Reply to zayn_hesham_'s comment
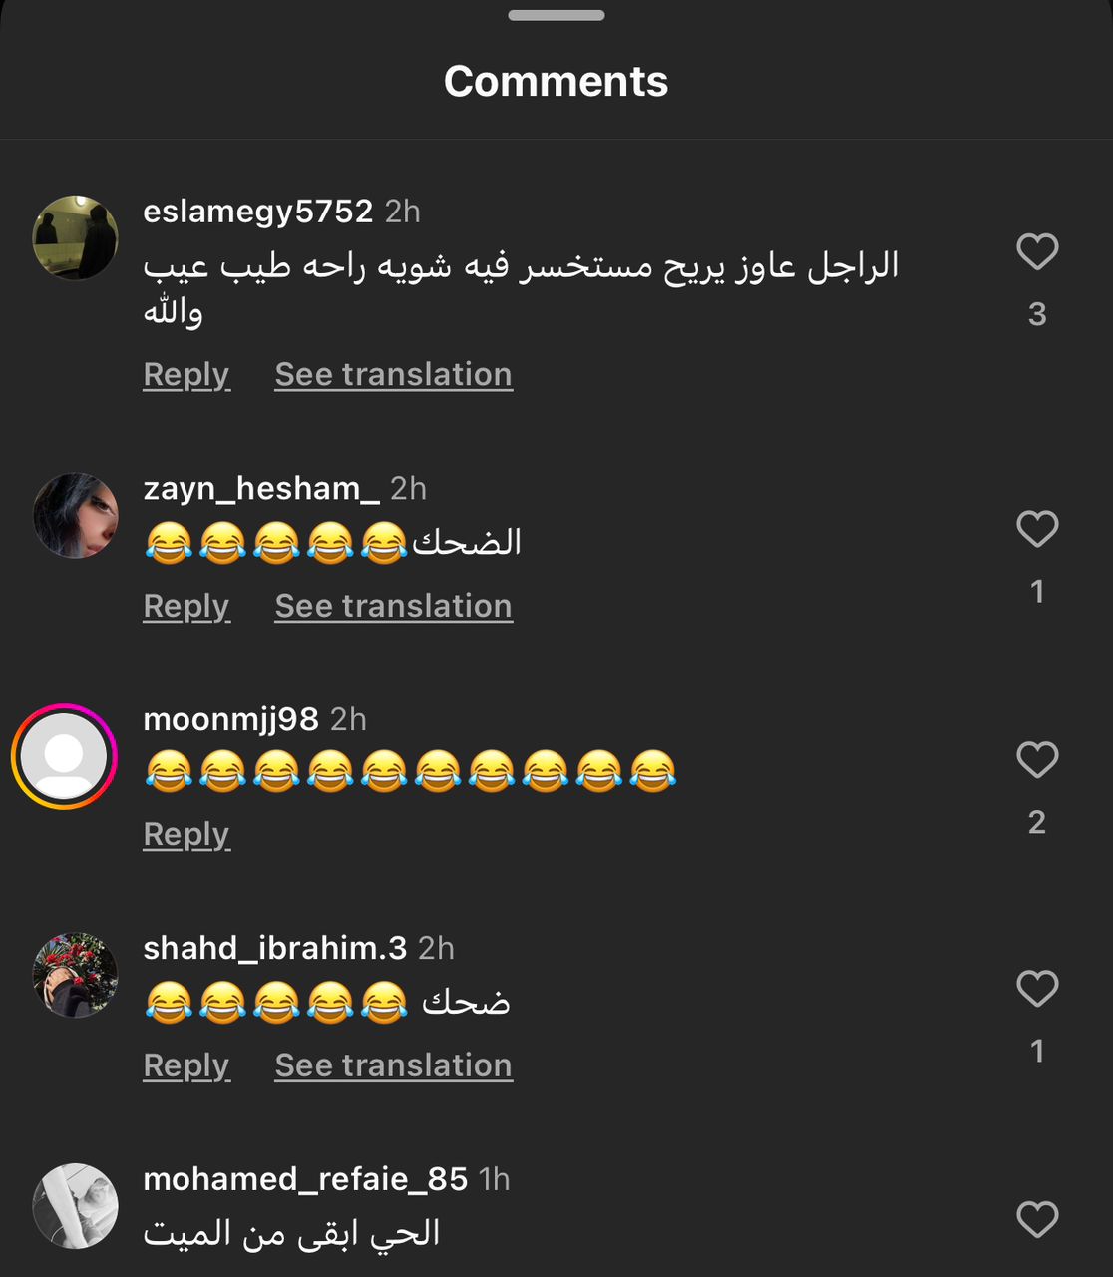The image size is (1113, 1277). tap(186, 607)
